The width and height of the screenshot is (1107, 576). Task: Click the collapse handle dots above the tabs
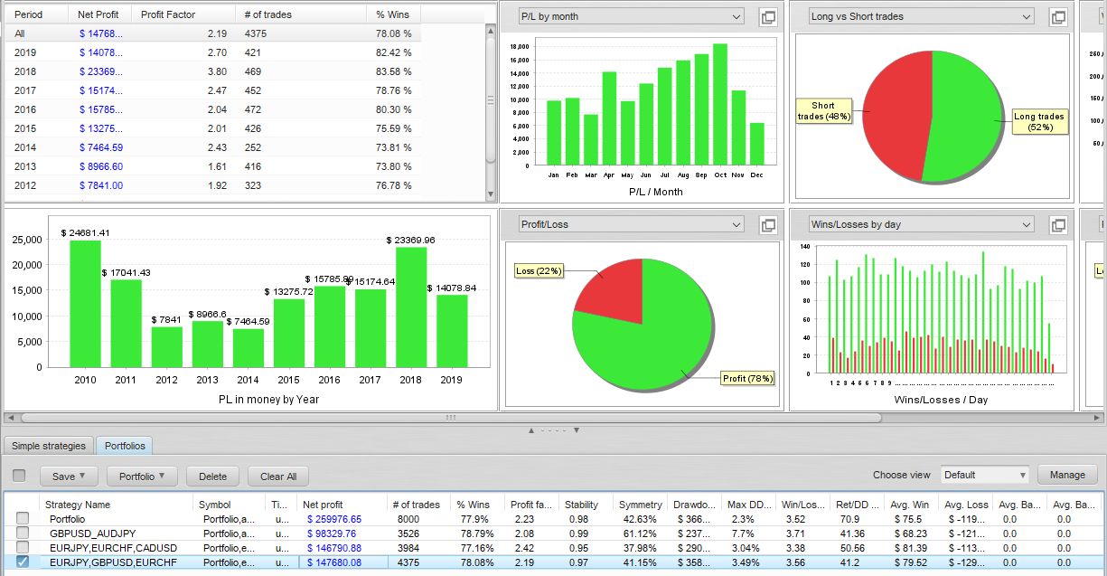(x=553, y=430)
